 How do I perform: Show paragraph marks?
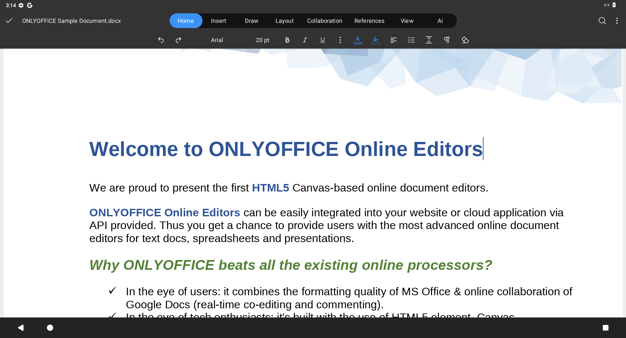[x=447, y=40]
